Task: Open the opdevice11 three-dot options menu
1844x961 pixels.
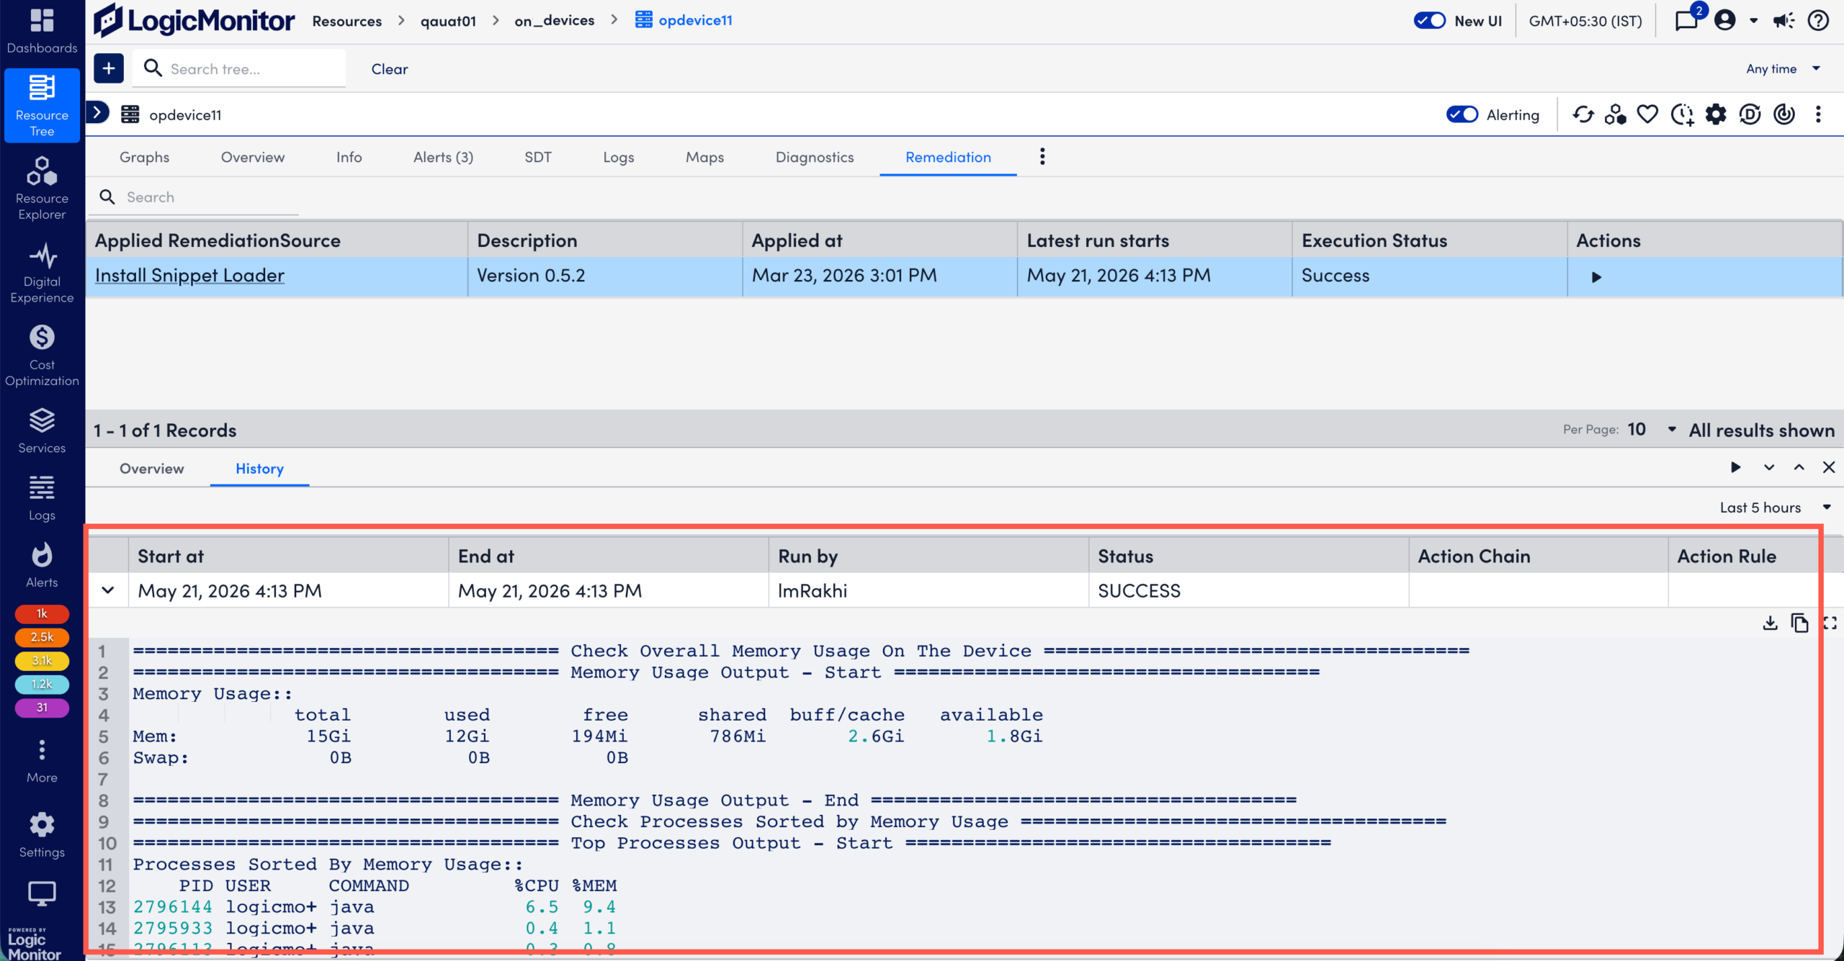Action: coord(1818,114)
